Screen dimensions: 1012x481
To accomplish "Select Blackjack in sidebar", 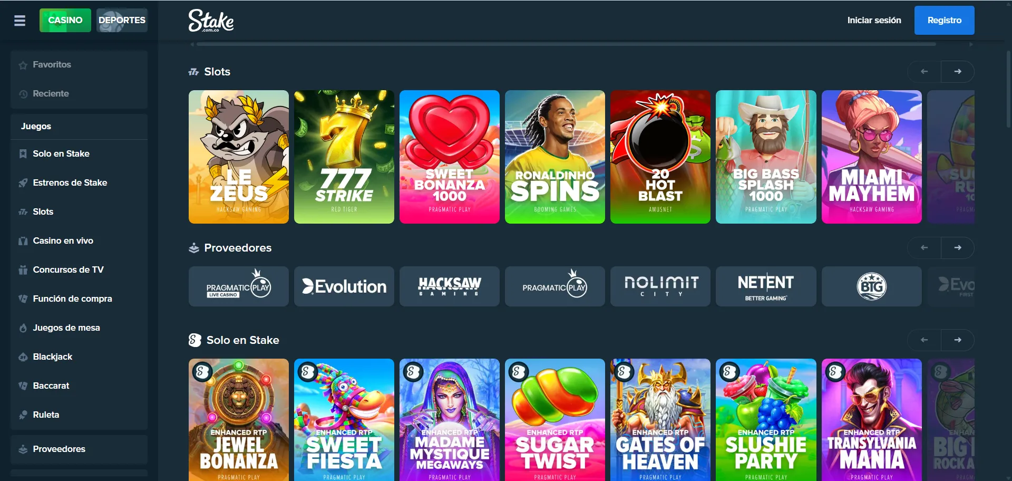I will pyautogui.click(x=79, y=357).
